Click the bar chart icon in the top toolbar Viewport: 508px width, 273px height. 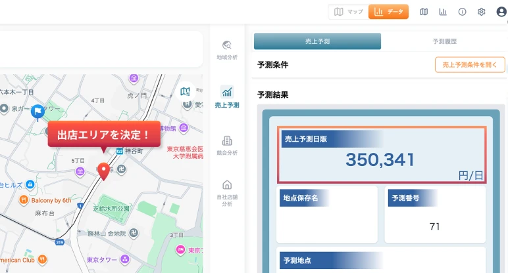tap(443, 12)
